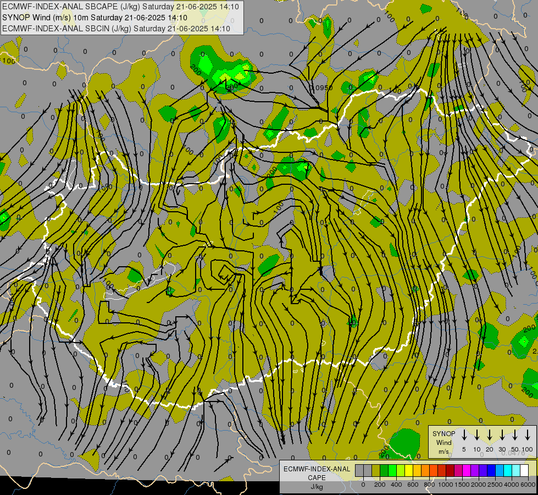Image resolution: width=538 pixels, height=495 pixels.
Task: Click the SBCIN title line in the header
Action: click(116, 29)
